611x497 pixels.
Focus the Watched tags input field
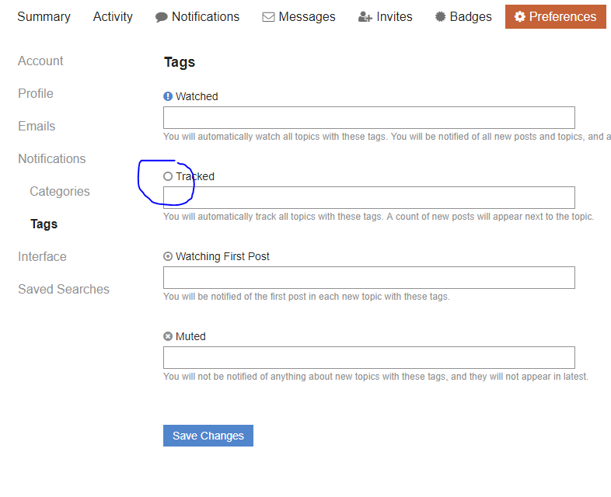(x=368, y=117)
